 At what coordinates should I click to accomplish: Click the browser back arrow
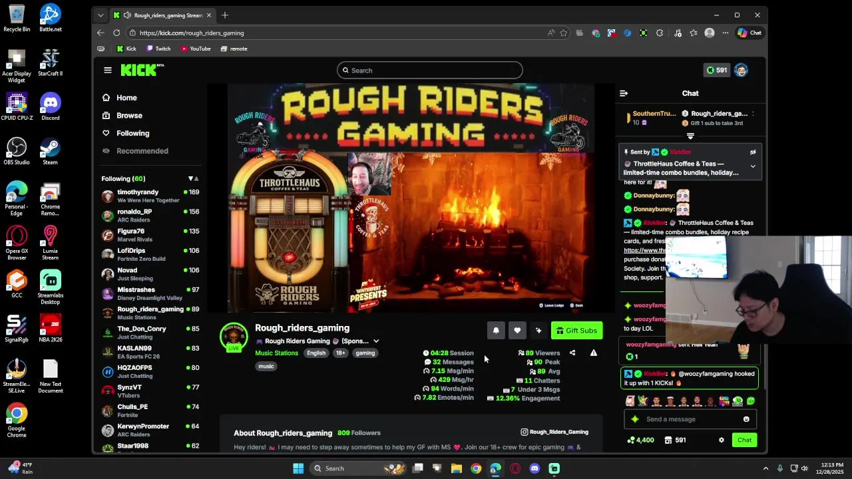point(101,33)
